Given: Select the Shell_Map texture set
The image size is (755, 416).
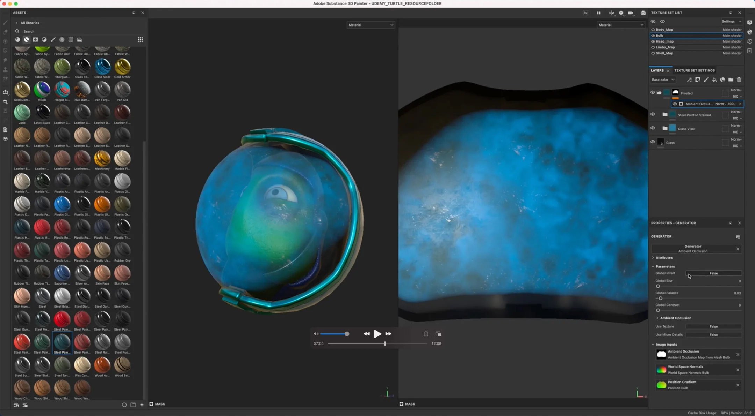Looking at the screenshot, I should pyautogui.click(x=664, y=53).
